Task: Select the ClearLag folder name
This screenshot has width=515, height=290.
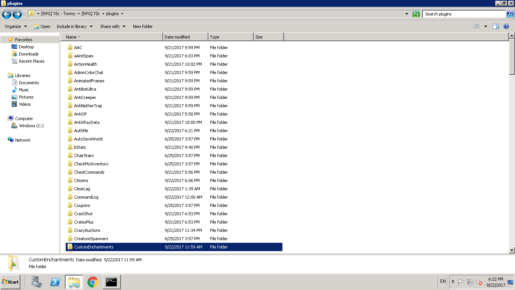Action: [82, 189]
